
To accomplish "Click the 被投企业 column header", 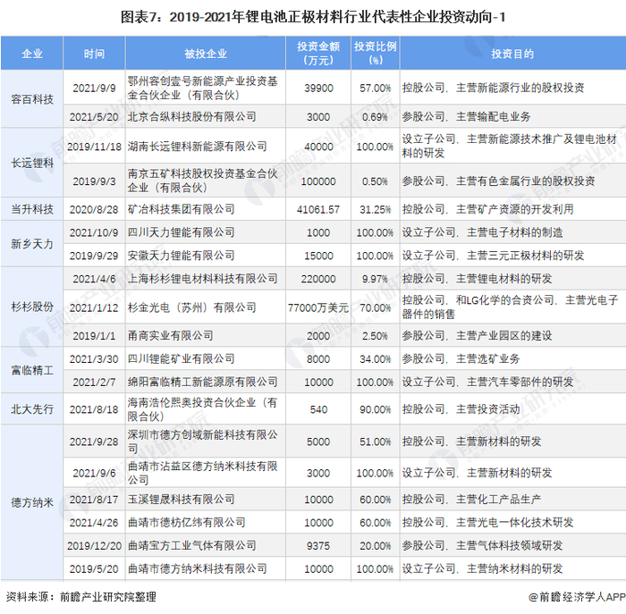I will [x=206, y=53].
